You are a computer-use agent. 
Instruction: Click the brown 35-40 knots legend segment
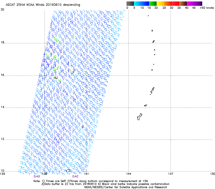[183, 3]
